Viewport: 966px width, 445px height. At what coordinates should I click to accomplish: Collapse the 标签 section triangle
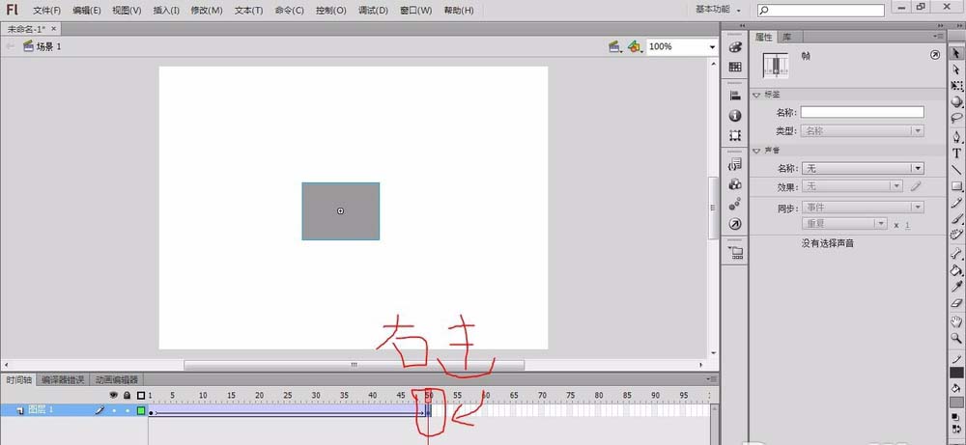pyautogui.click(x=756, y=95)
